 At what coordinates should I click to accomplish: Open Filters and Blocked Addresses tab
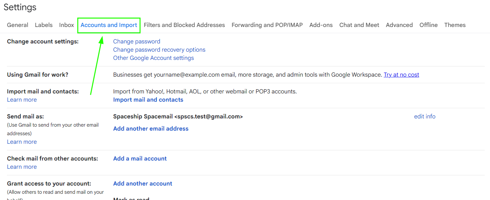(184, 25)
